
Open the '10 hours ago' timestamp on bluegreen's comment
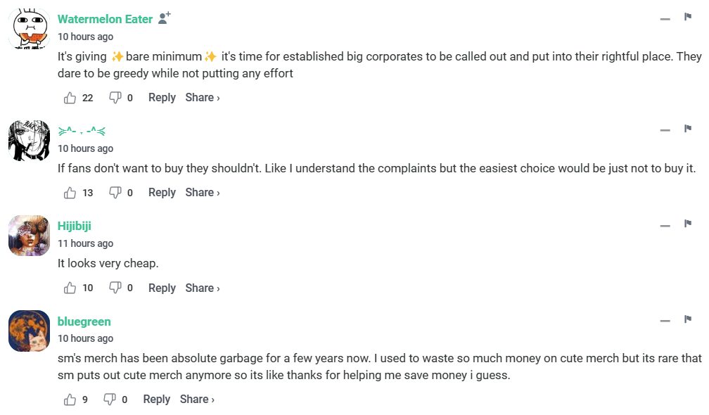(x=85, y=338)
